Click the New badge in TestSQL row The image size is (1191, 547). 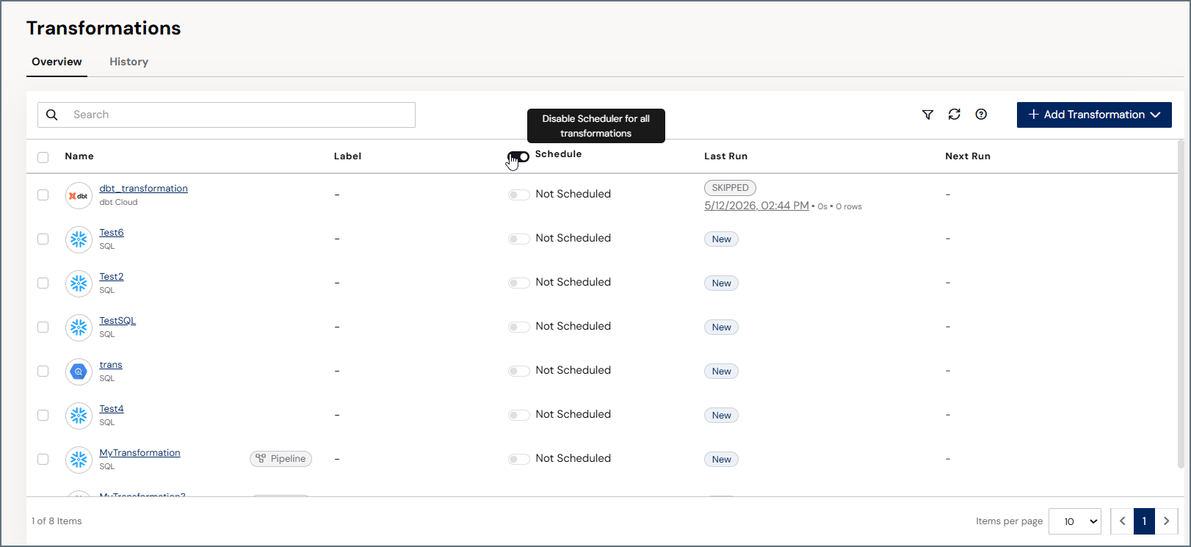pyautogui.click(x=721, y=327)
